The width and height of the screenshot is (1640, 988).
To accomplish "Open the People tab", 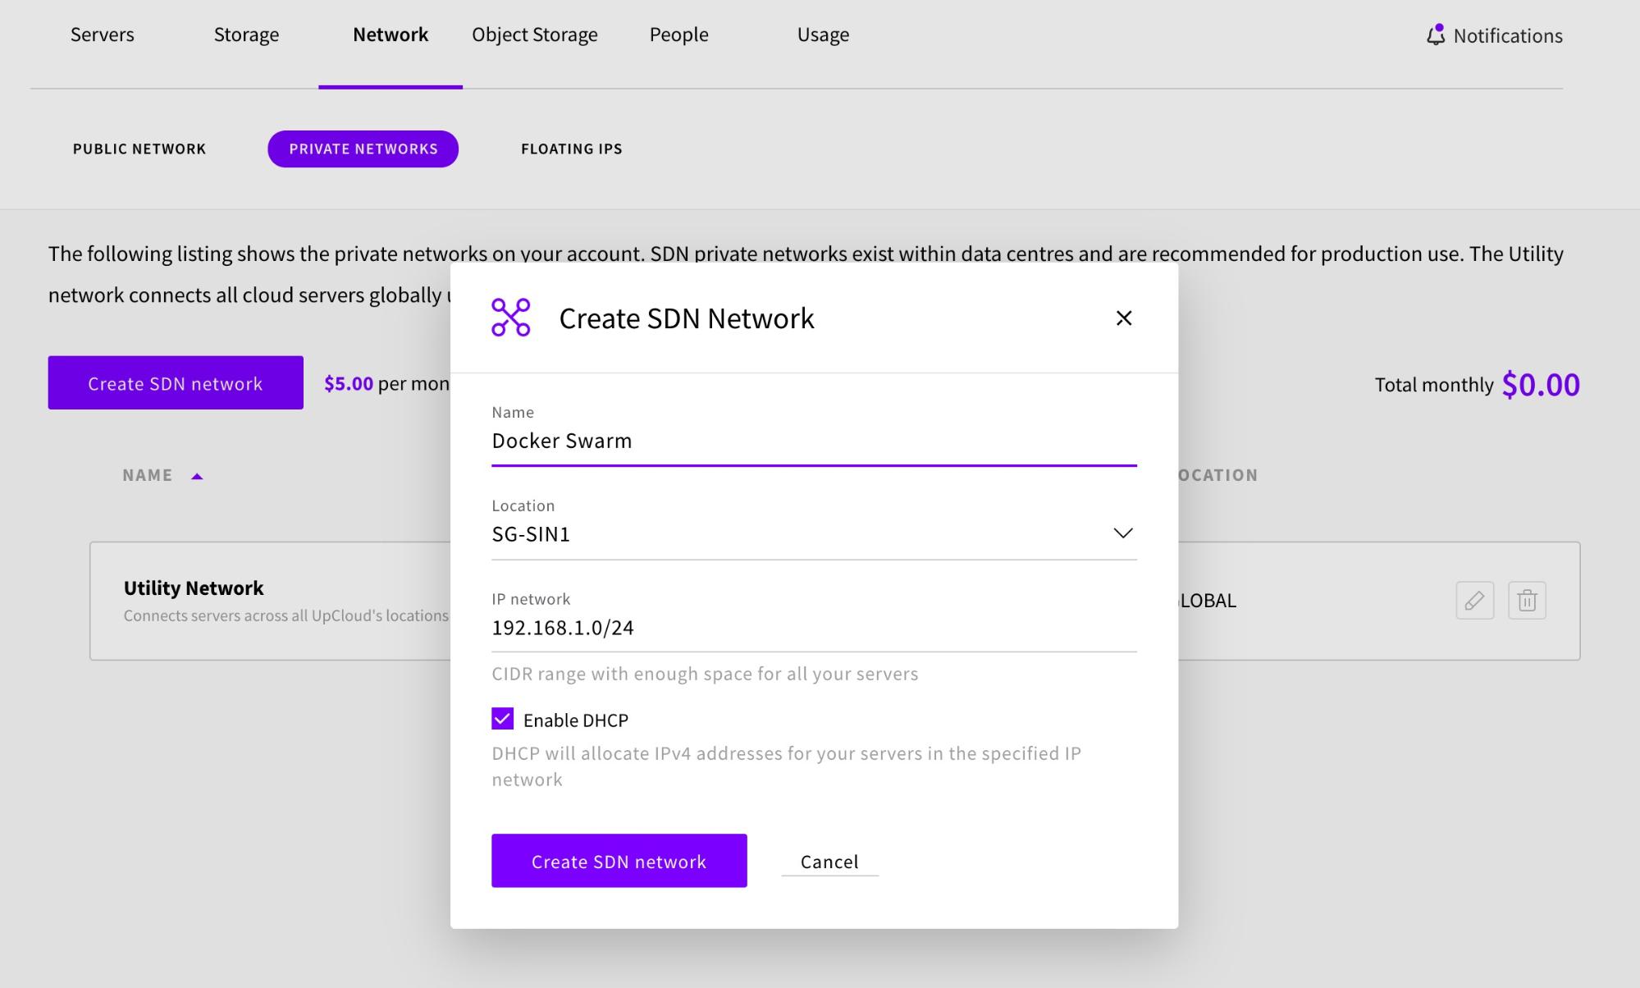I will [678, 34].
